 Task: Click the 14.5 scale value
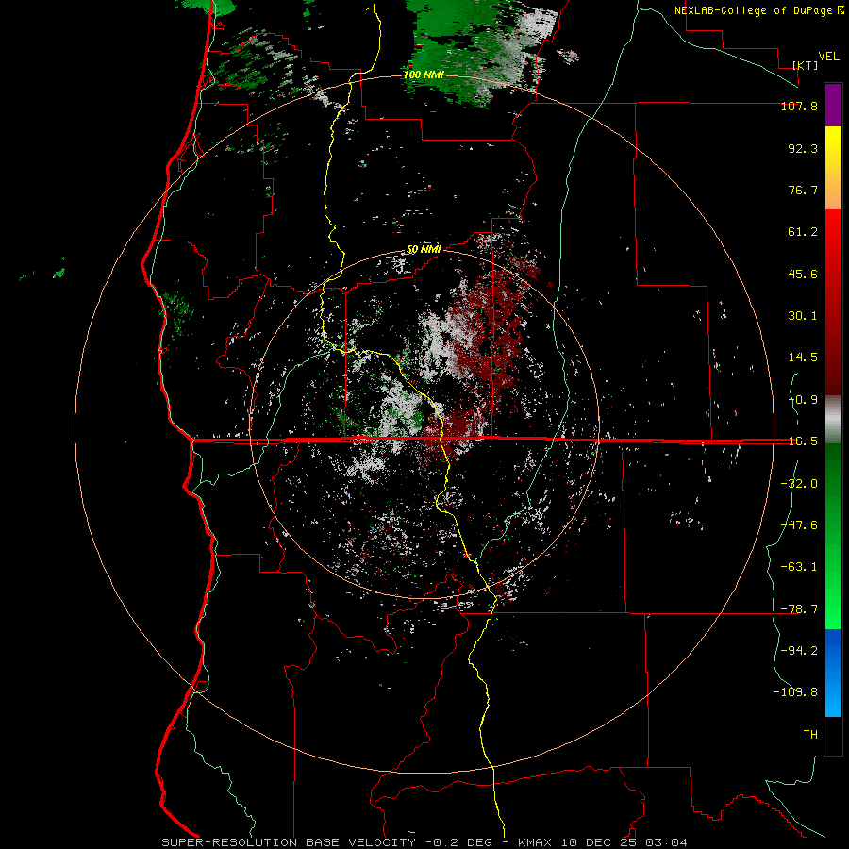[x=803, y=358]
